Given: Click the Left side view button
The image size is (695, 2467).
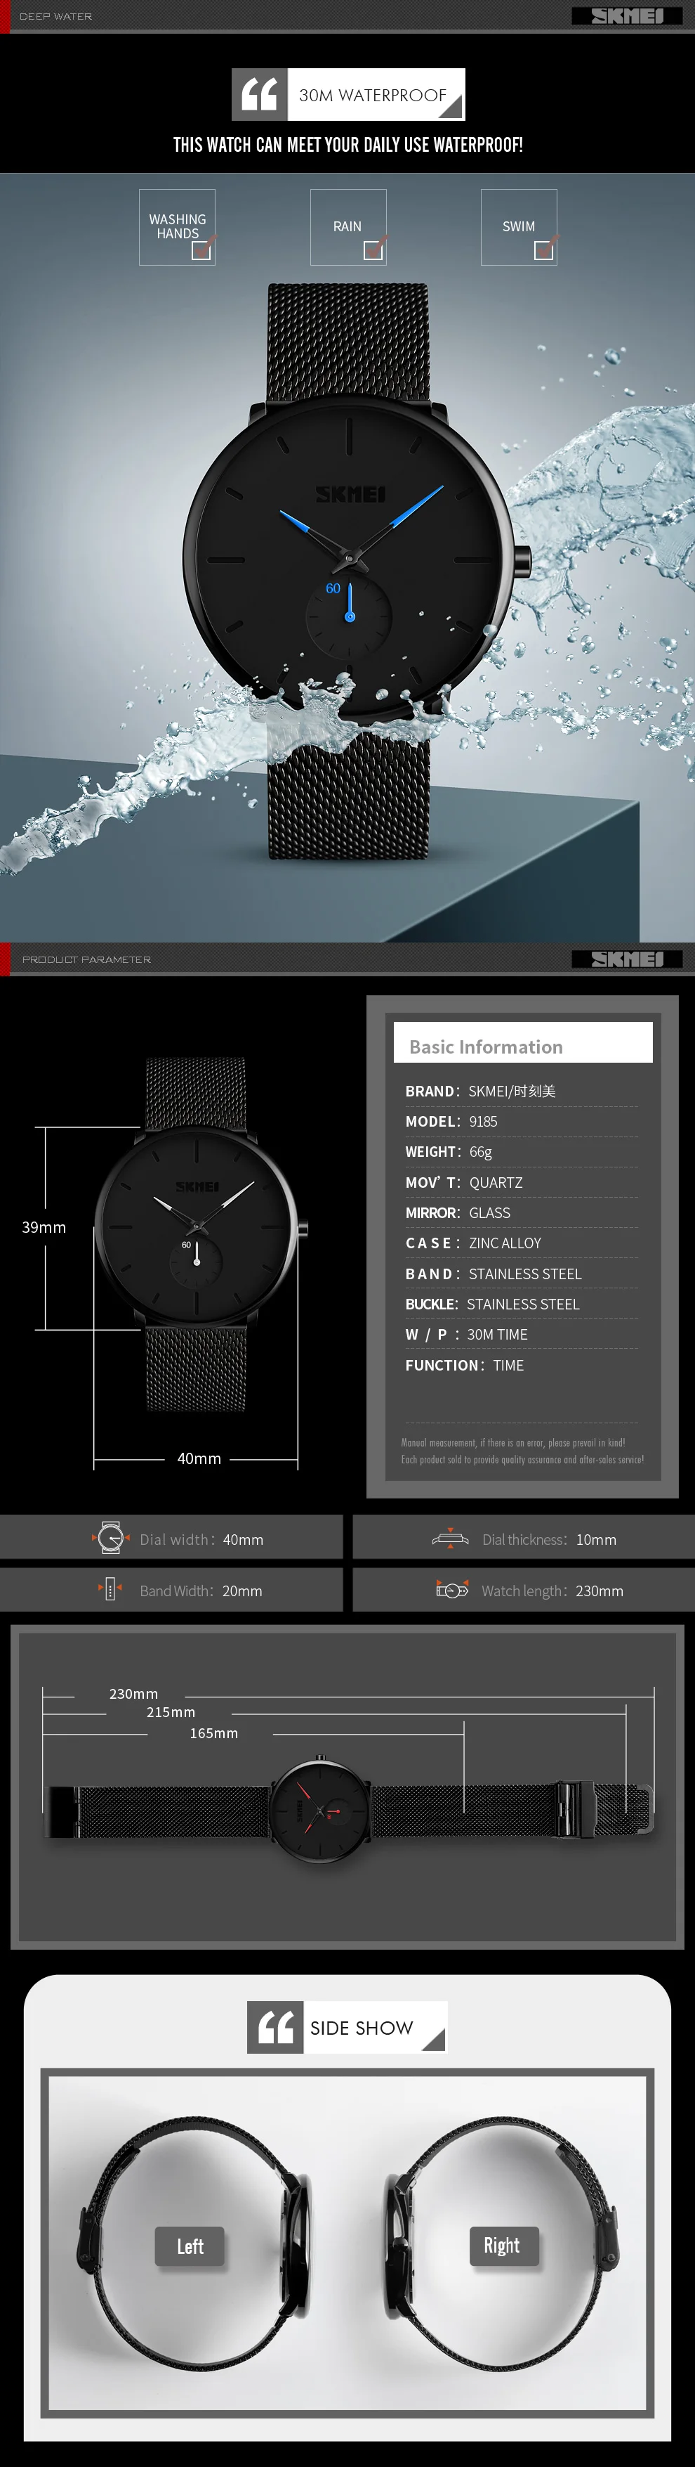Looking at the screenshot, I should point(190,2246).
